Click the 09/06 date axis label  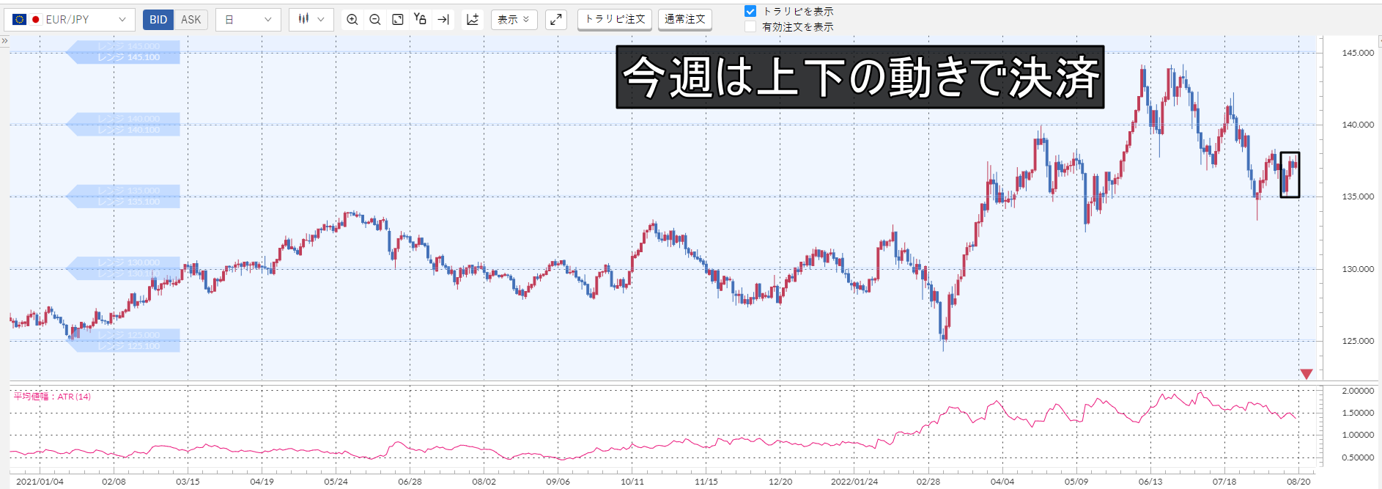point(558,482)
